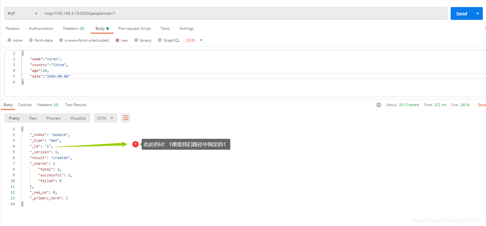This screenshot has width=486, height=226.
Task: Click the "_version": 1 response line
Action: pyautogui.click(x=45, y=152)
